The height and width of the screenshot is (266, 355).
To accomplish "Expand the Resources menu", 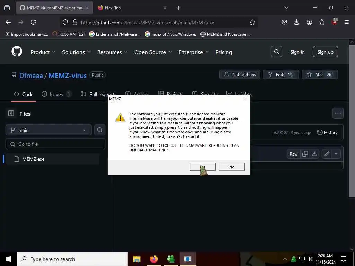I will coord(112,52).
